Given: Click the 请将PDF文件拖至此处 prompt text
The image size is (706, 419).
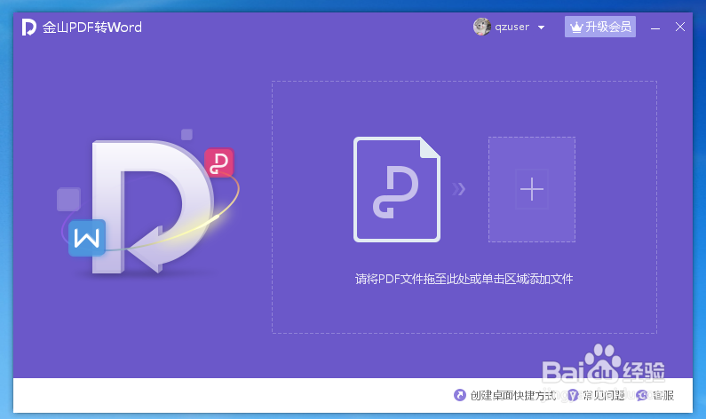Looking at the screenshot, I should point(464,279).
